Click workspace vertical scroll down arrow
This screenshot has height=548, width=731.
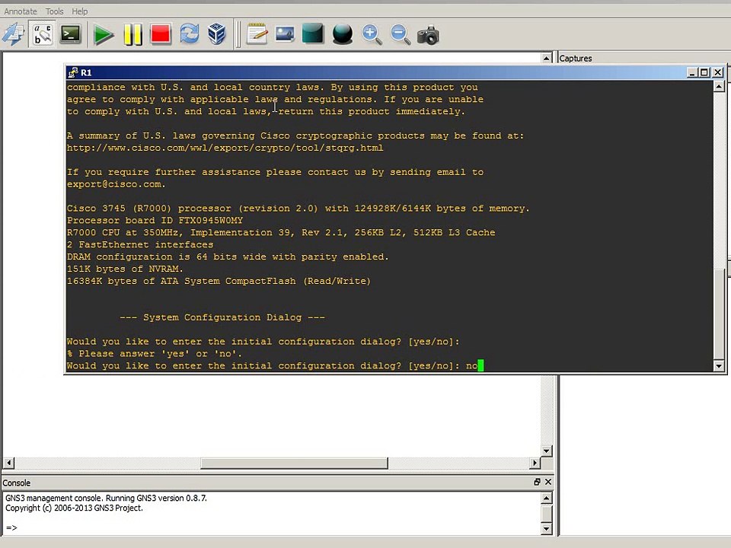tap(547, 451)
